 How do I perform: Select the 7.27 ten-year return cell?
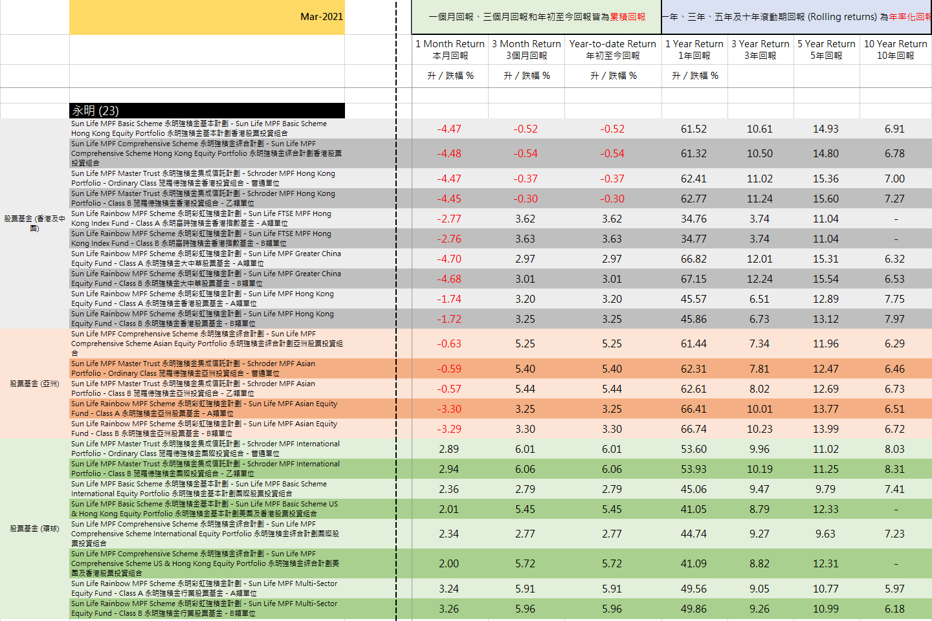(x=895, y=199)
